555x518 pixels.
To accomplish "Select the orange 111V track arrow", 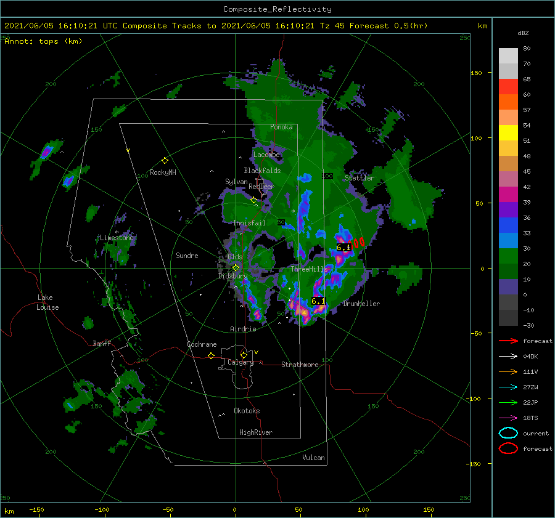I will click(x=508, y=371).
